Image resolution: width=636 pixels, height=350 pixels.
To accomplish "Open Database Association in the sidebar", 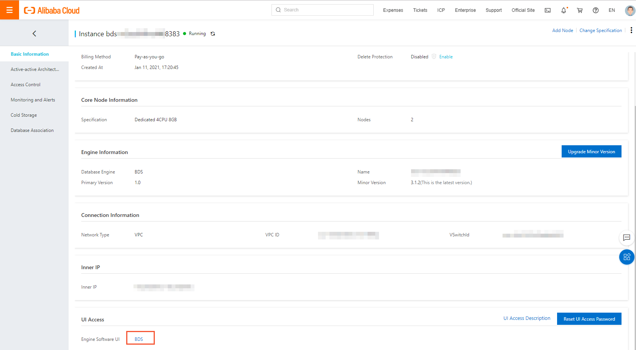I will pos(34,130).
